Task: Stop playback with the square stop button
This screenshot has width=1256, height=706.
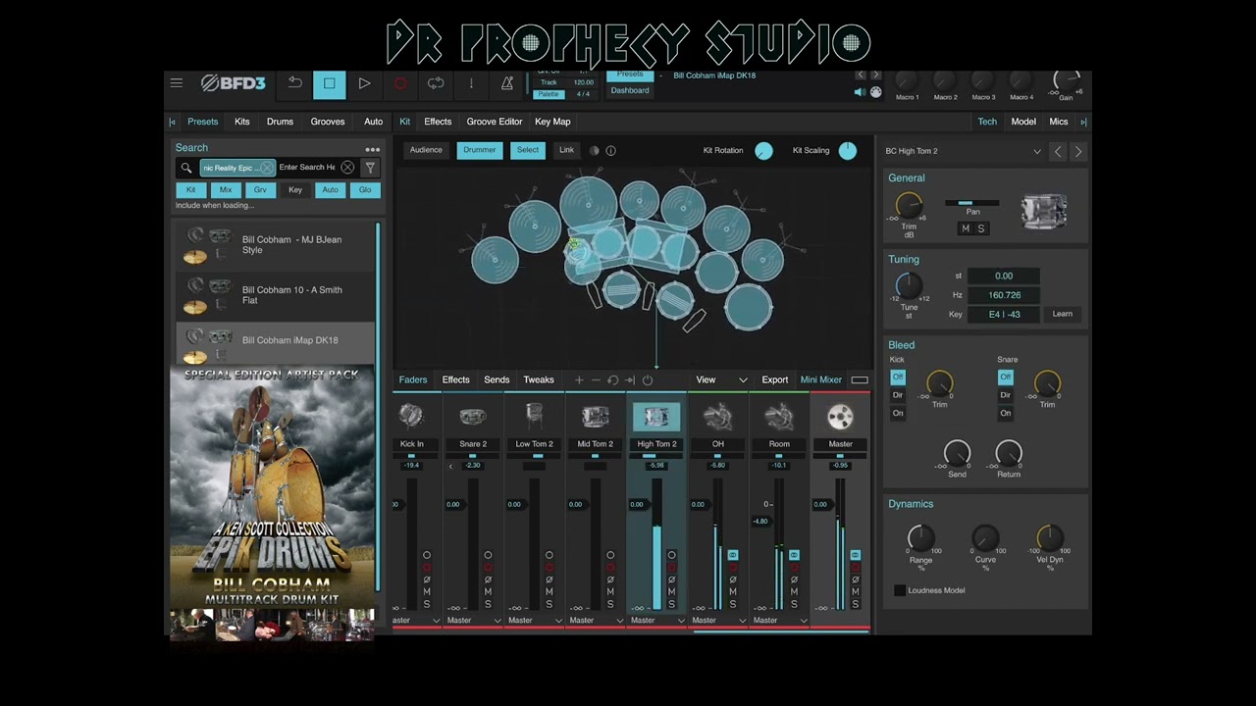Action: click(330, 84)
